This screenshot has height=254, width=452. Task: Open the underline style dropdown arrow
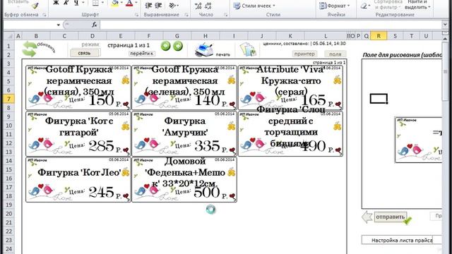83,3
